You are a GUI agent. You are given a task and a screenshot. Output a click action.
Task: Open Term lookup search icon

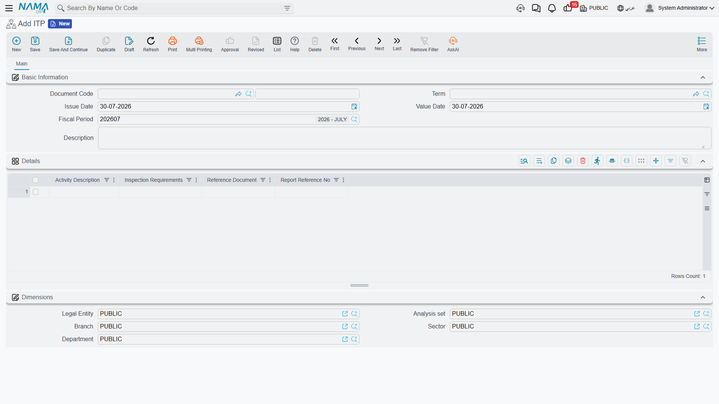(706, 94)
